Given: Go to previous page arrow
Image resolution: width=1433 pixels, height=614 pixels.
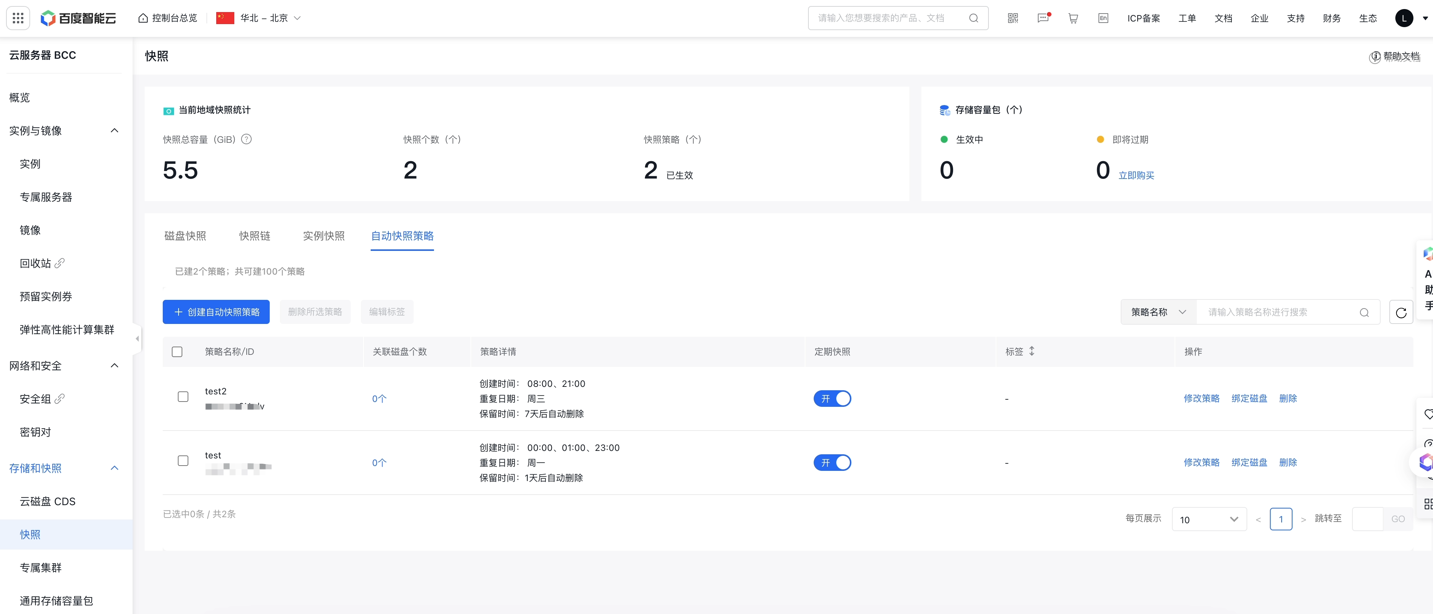Looking at the screenshot, I should point(1258,519).
